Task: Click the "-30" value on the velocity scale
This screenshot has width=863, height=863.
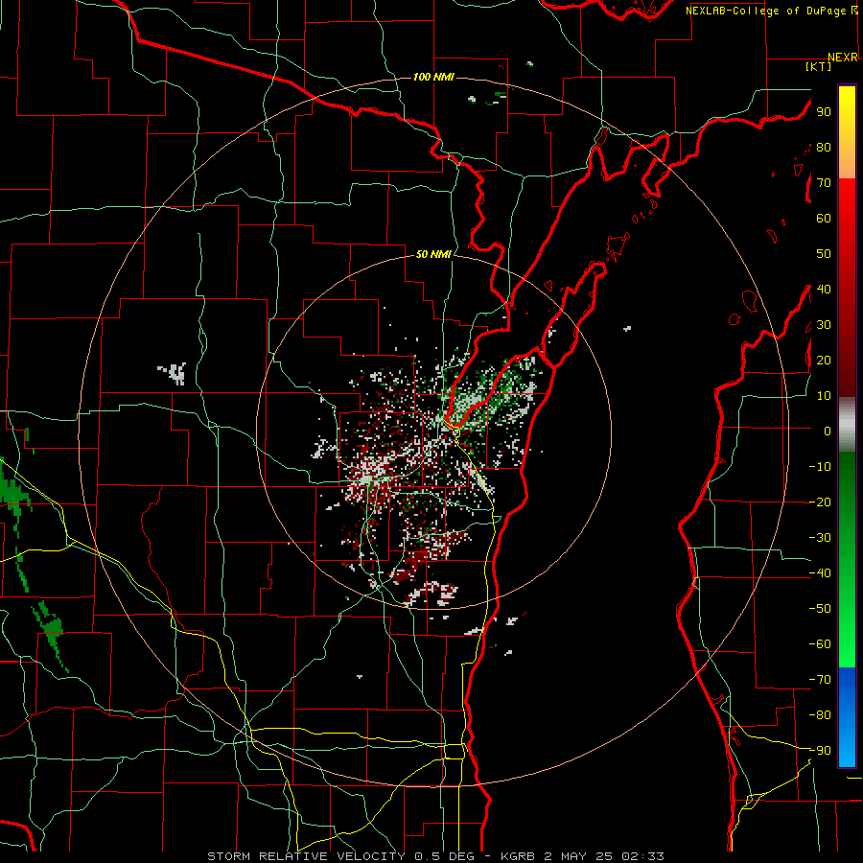Action: point(820,538)
